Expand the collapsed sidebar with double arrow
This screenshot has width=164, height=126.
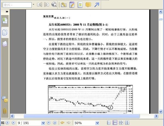tap(7, 12)
